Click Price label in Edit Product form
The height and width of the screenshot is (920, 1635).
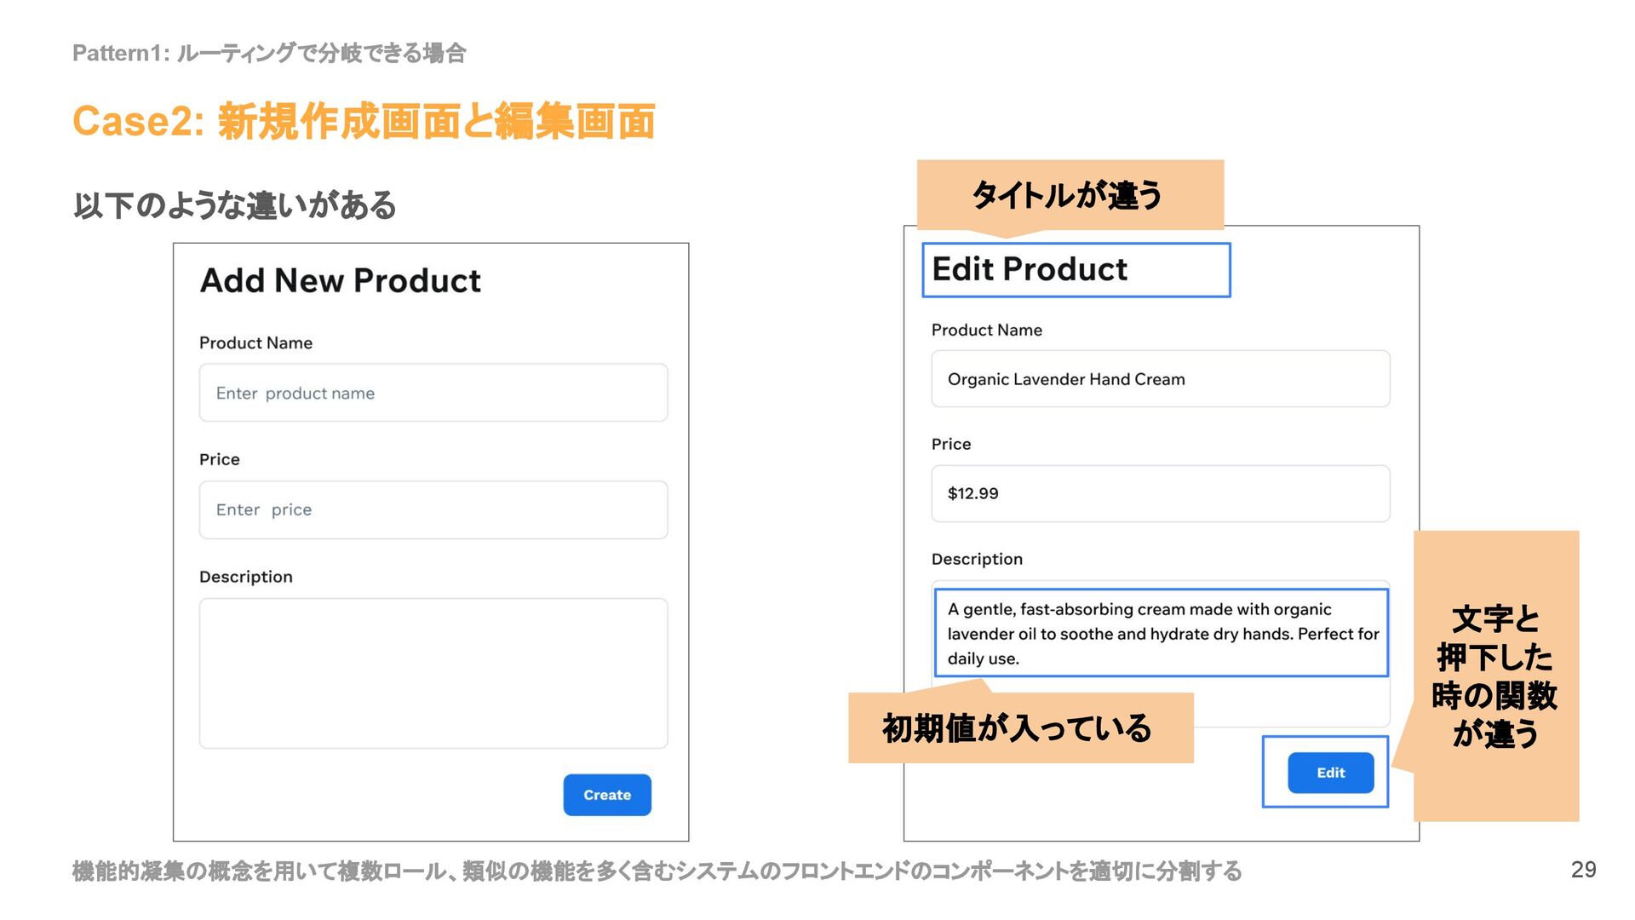click(x=950, y=444)
